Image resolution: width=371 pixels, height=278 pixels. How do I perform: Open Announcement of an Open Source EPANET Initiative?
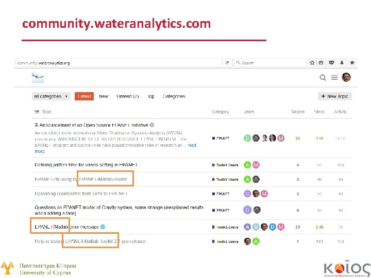94,125
